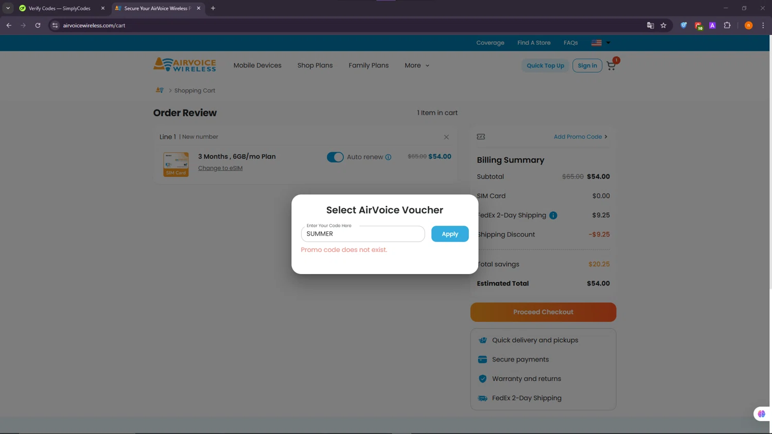Open the shopping cart icon
The height and width of the screenshot is (434, 772).
[x=611, y=65]
